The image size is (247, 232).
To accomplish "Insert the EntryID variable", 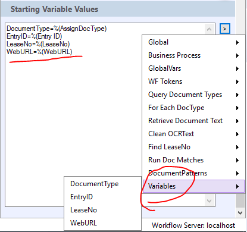I will point(102,197).
